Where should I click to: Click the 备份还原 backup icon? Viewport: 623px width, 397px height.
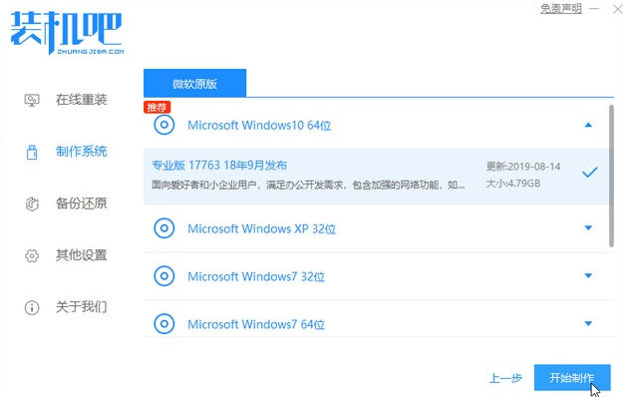[x=32, y=203]
